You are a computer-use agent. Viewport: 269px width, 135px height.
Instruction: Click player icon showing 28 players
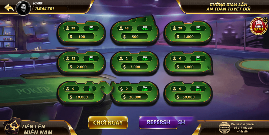coord(174,28)
